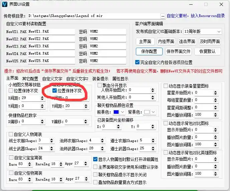The image size is (230, 191).
Task: Click the 人物开始图片 spinner arrows
Action: point(153,90)
